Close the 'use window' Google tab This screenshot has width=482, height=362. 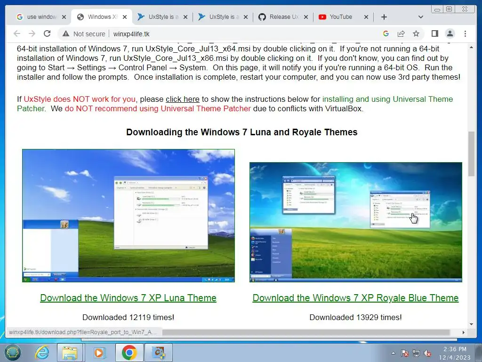pos(64,17)
